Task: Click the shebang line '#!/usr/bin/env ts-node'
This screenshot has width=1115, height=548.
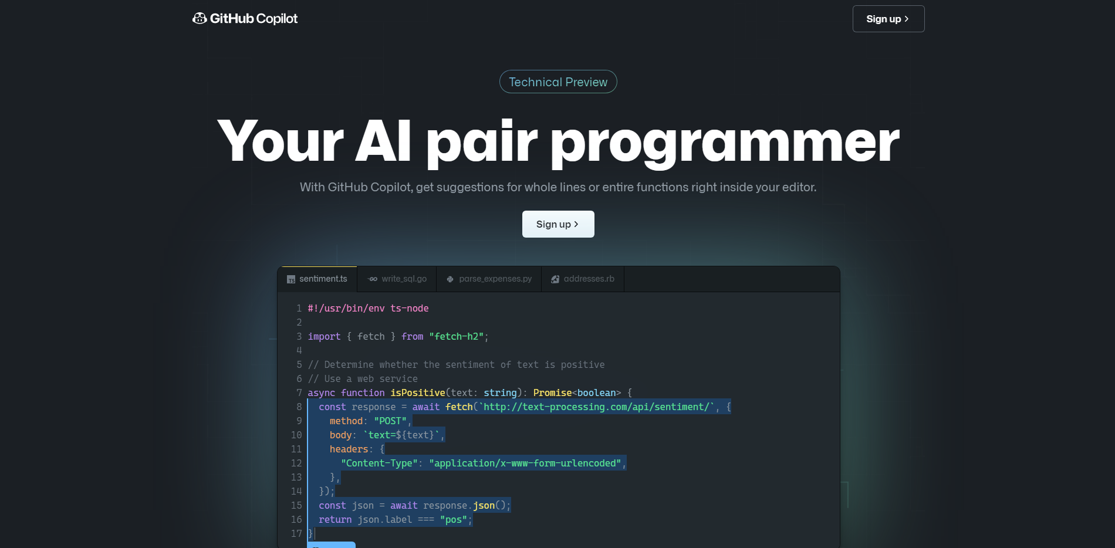Action: 368,309
